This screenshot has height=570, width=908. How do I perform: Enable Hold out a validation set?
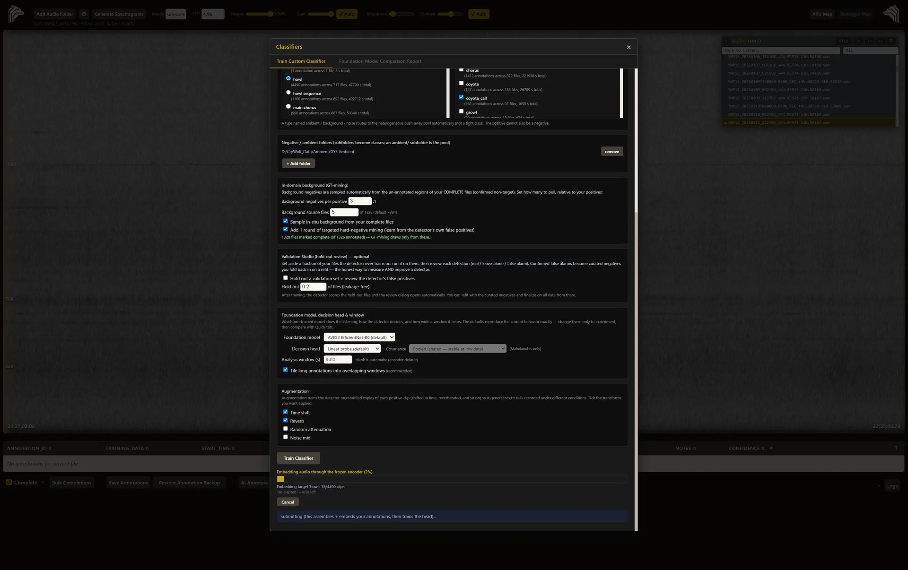coord(285,278)
